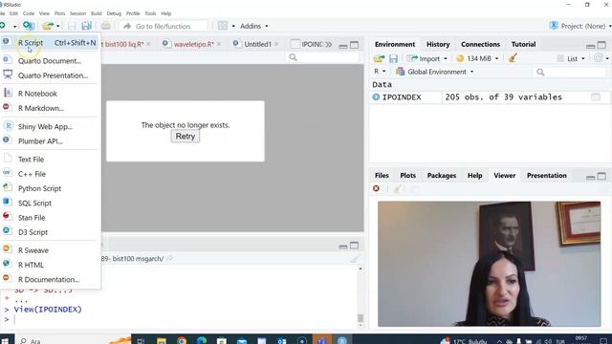Switch to the Files tab
This screenshot has height=344, width=612.
pos(382,176)
